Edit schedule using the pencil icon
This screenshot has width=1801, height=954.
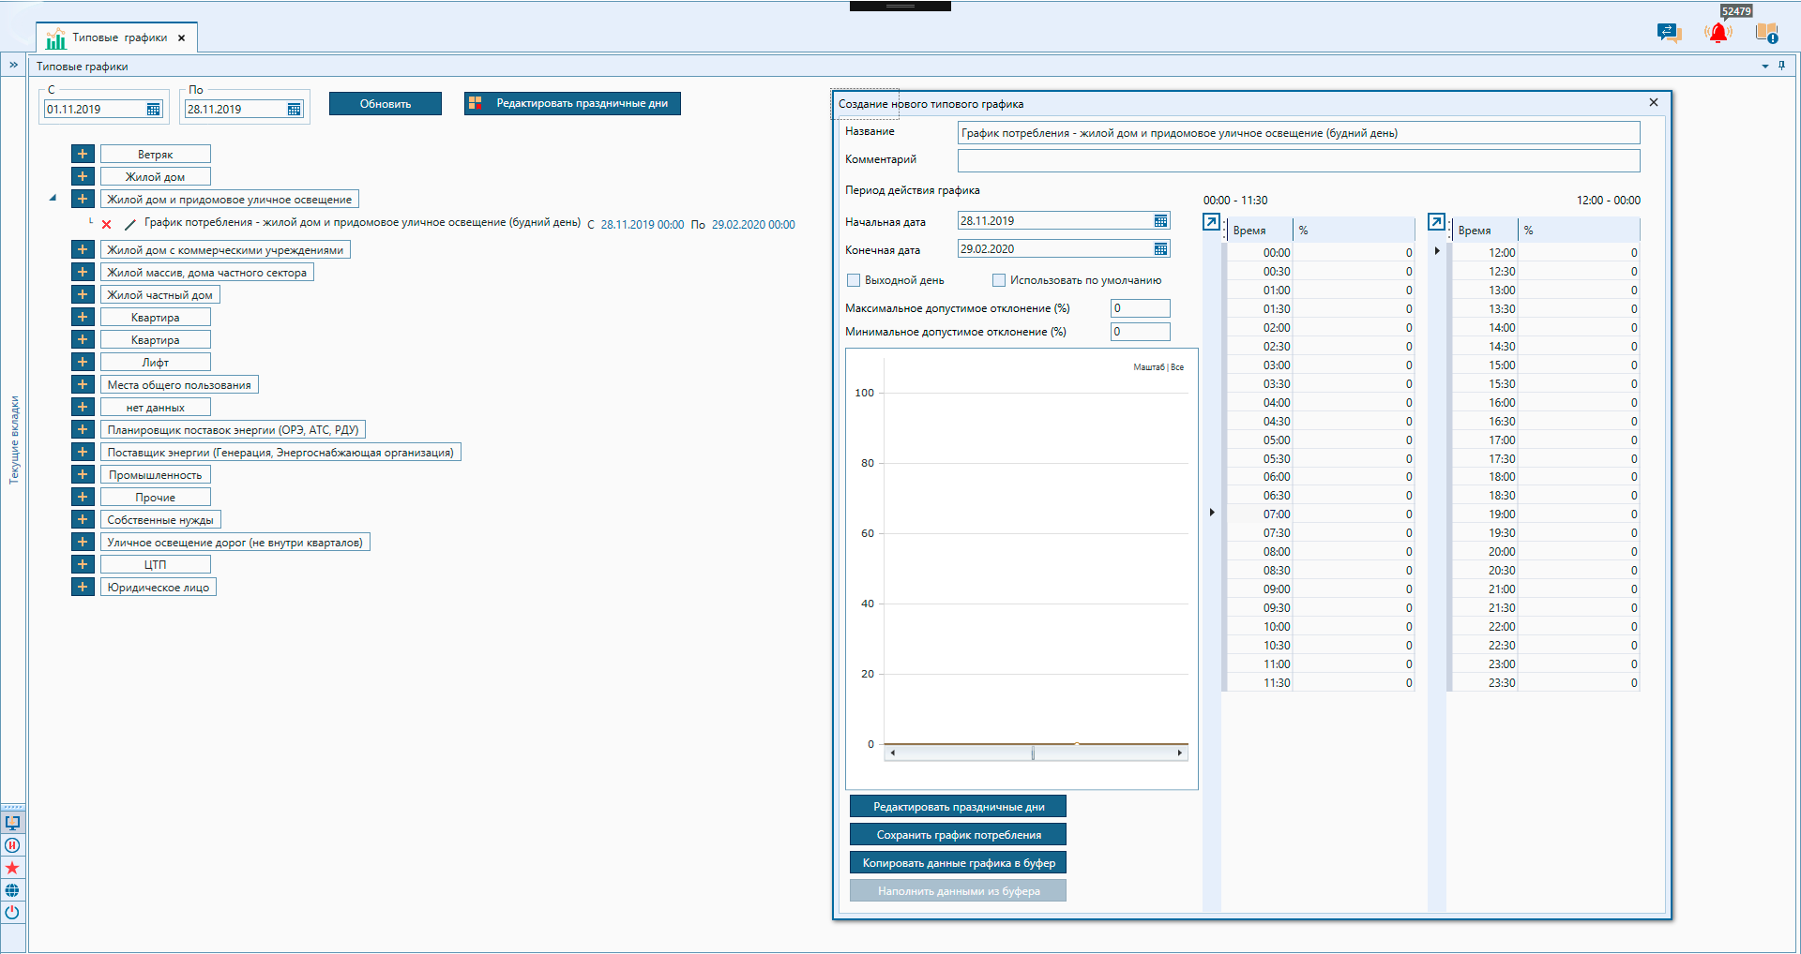(x=130, y=225)
